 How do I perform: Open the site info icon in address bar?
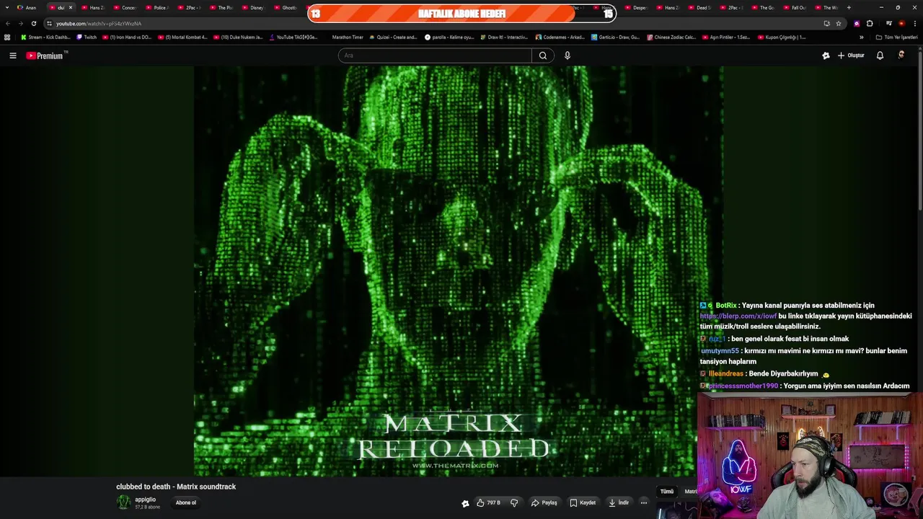click(49, 23)
